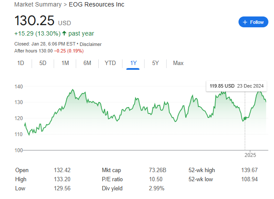Click the Div yield value 2.99%
The height and width of the screenshot is (199, 274).
157,188
